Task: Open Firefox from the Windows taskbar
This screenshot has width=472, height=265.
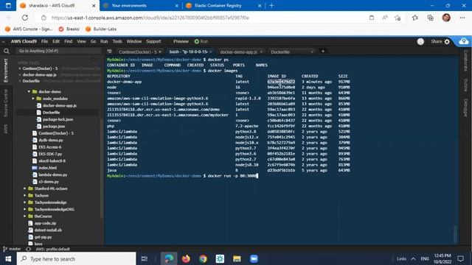Action: [x=186, y=258]
